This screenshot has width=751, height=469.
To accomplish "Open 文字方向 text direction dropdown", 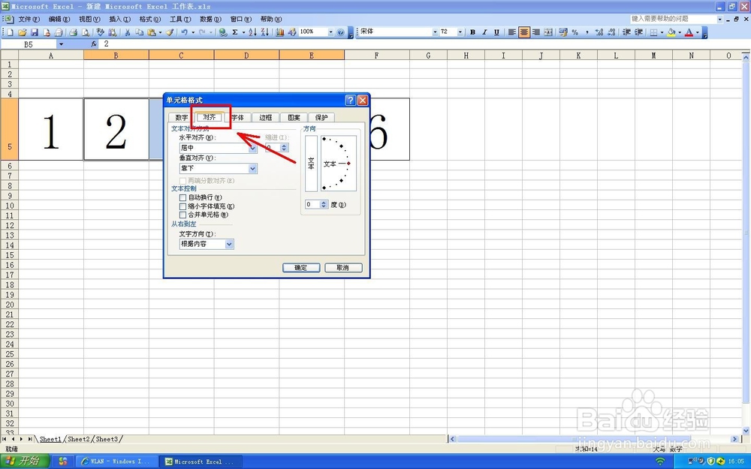I will pos(229,244).
